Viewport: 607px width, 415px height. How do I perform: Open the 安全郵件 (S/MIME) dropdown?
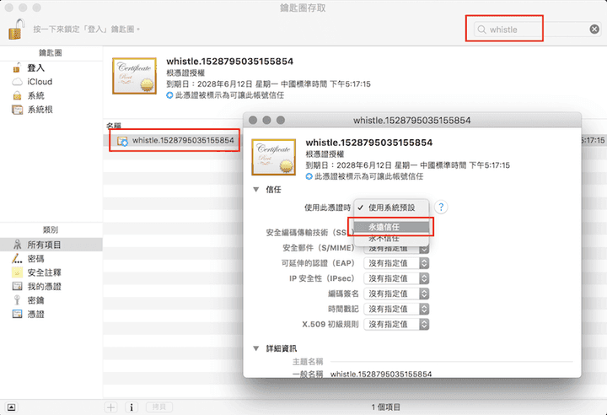[396, 248]
